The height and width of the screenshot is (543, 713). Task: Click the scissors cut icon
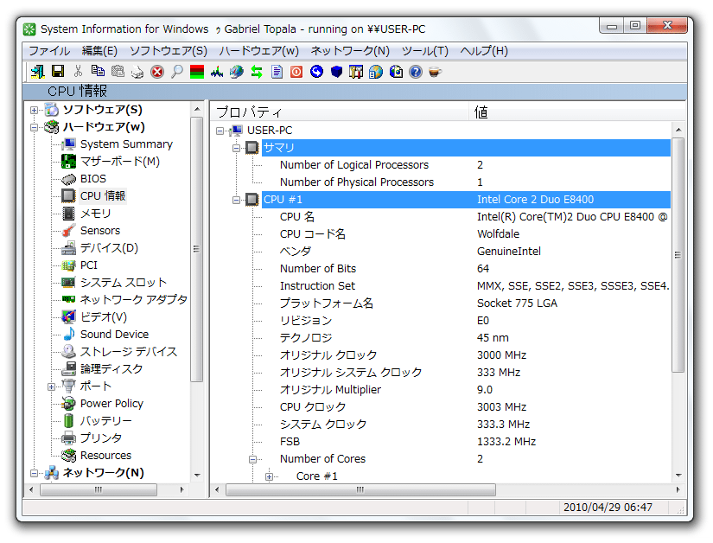[x=78, y=72]
